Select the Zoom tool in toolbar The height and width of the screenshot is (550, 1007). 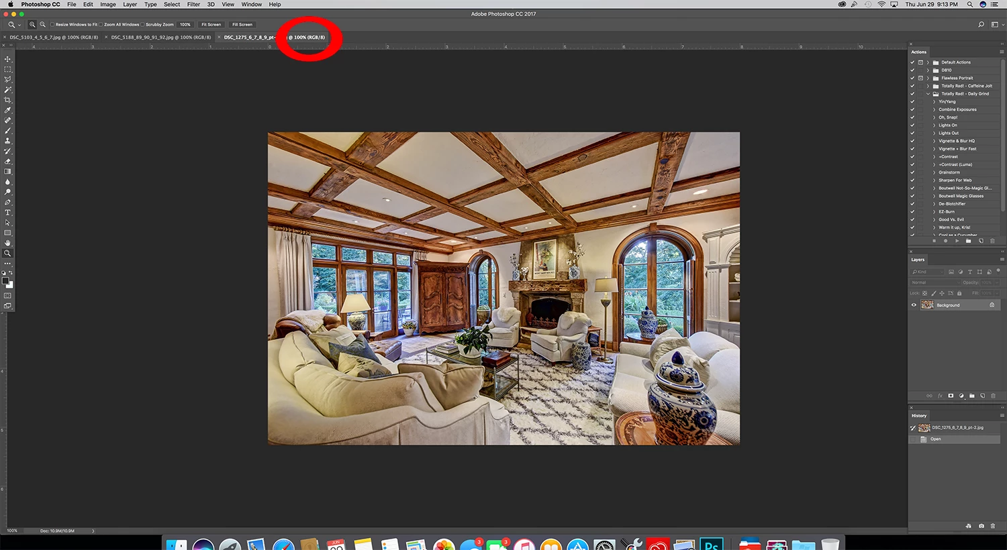pyautogui.click(x=7, y=253)
